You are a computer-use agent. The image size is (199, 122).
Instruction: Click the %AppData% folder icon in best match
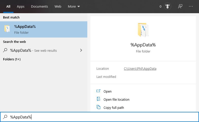pyautogui.click(x=7, y=29)
